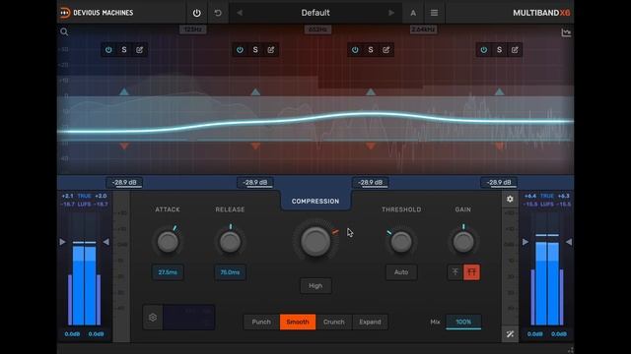This screenshot has width=631, height=354.
Task: Open the gear settings icon
Action: click(510, 199)
